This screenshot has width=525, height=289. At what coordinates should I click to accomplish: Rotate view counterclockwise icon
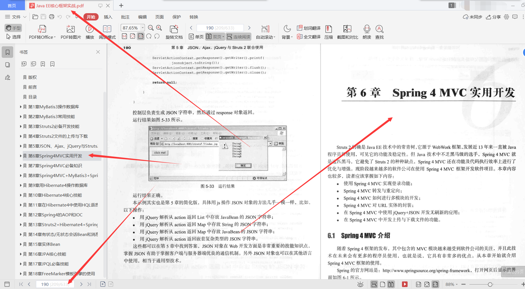tap(157, 36)
